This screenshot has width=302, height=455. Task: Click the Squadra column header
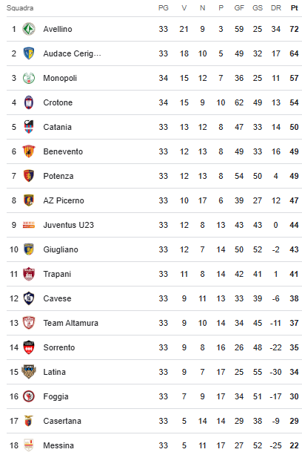coord(20,8)
